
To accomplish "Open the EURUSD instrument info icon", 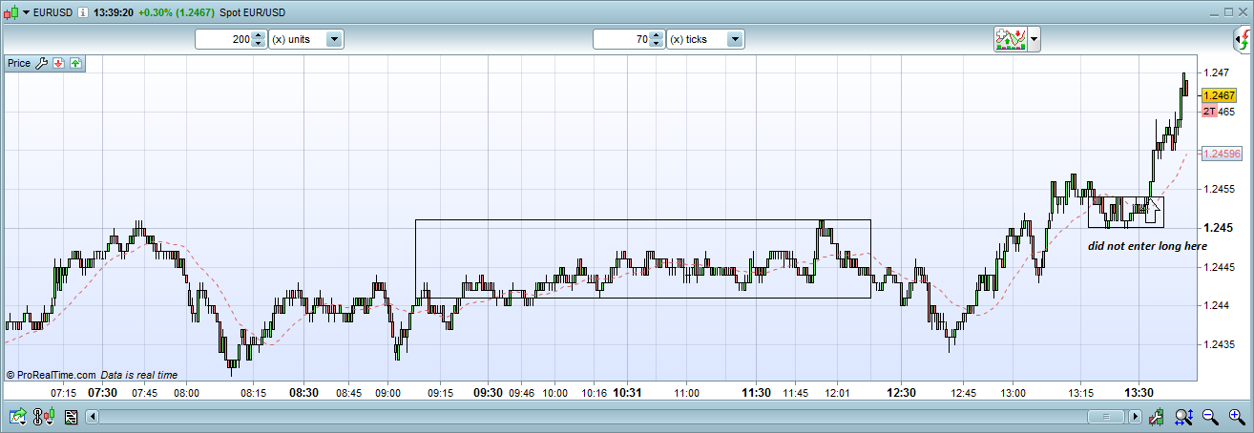I will [x=84, y=12].
